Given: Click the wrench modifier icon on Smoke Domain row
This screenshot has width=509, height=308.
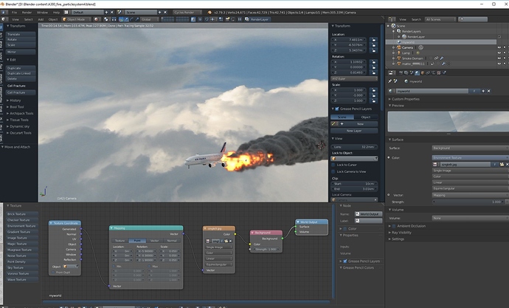Looking at the screenshot, I should point(442,58).
